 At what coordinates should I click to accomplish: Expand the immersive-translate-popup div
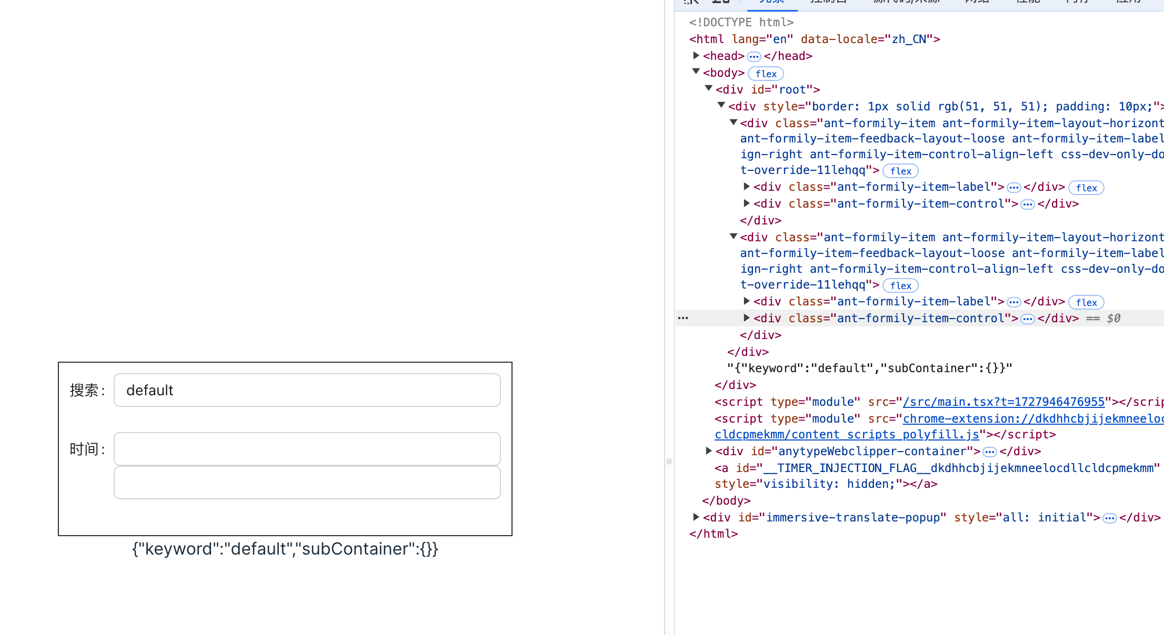[x=696, y=517]
